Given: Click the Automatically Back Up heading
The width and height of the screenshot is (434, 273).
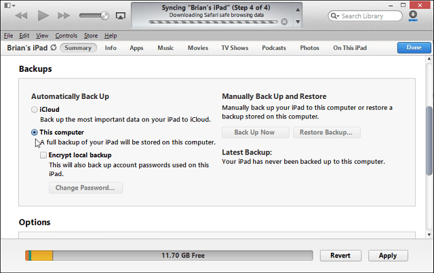Looking at the screenshot, I should 70,96.
